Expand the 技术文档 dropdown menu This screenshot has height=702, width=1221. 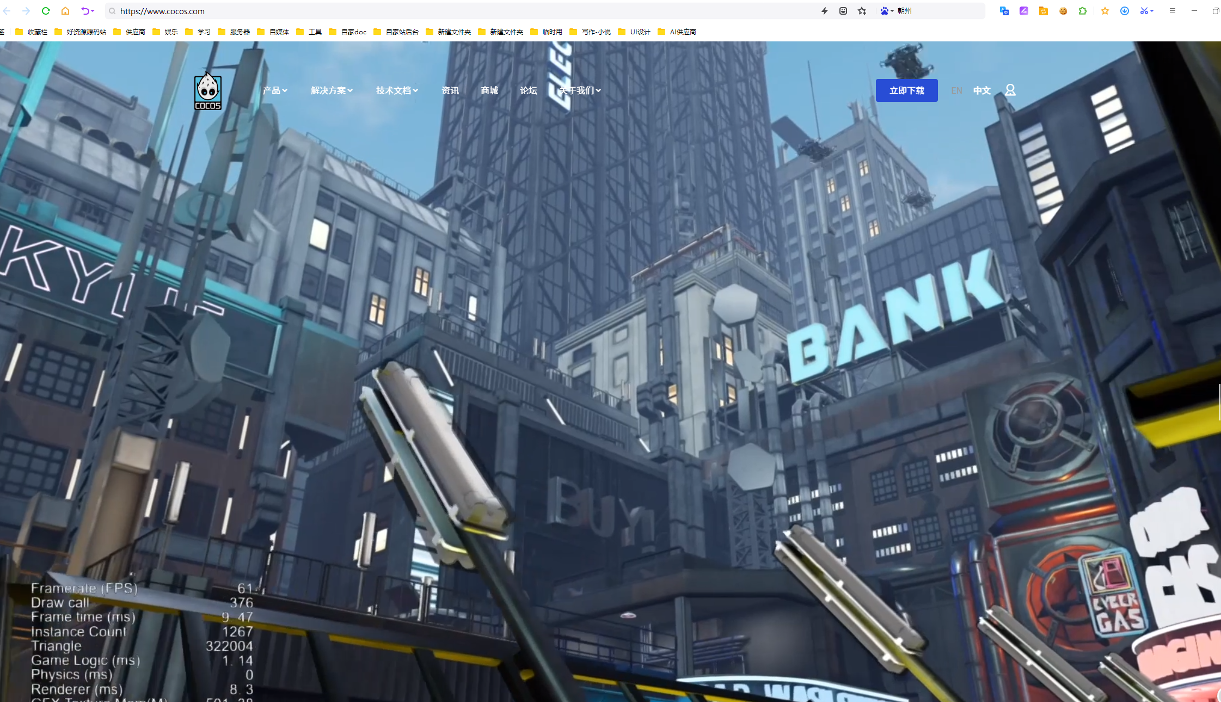tap(397, 90)
